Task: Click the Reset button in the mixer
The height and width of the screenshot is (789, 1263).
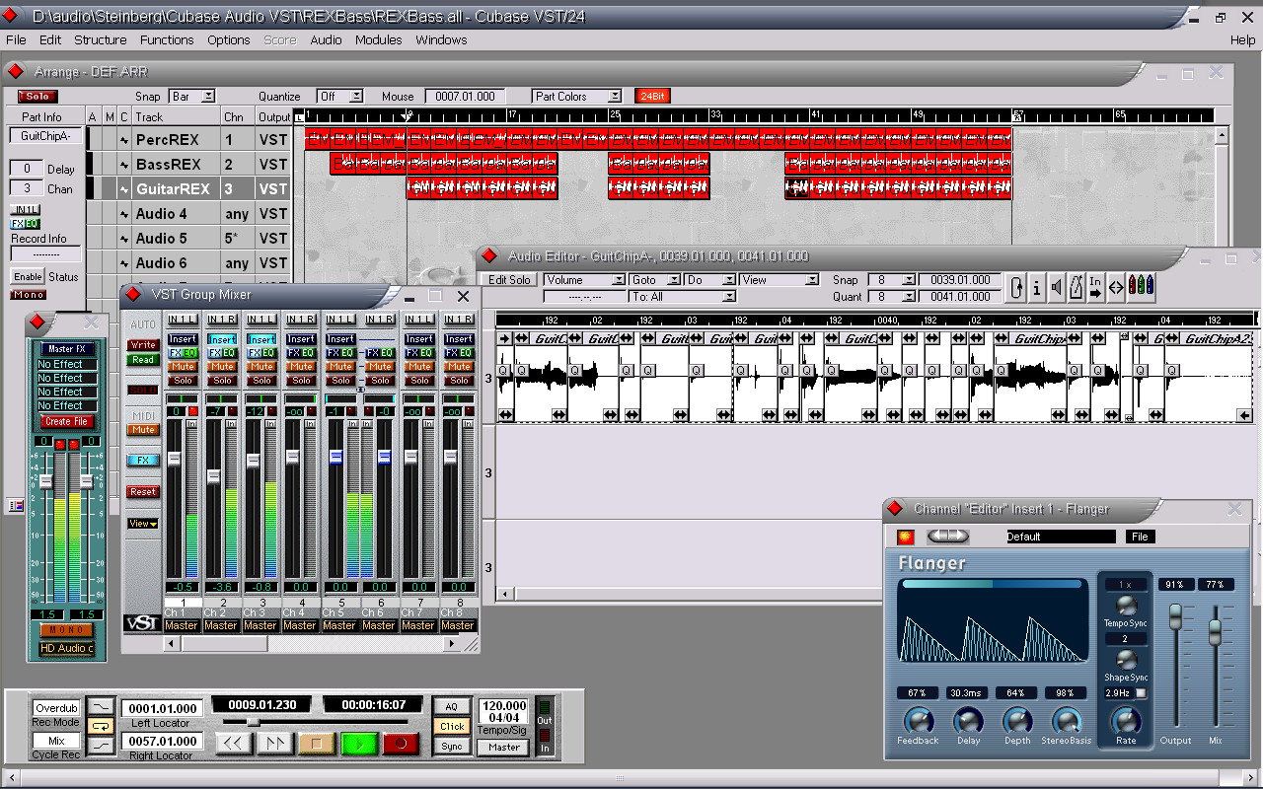Action: tap(143, 491)
